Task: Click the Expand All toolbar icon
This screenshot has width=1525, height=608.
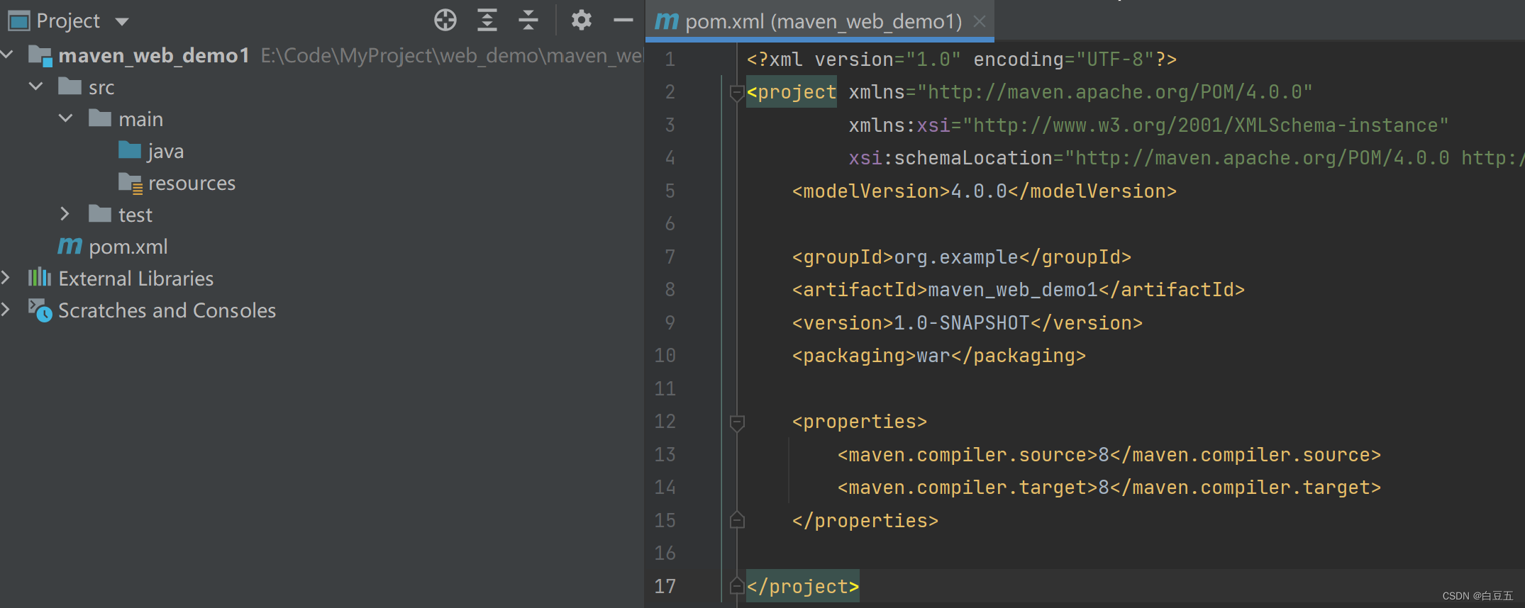Action: pyautogui.click(x=487, y=21)
